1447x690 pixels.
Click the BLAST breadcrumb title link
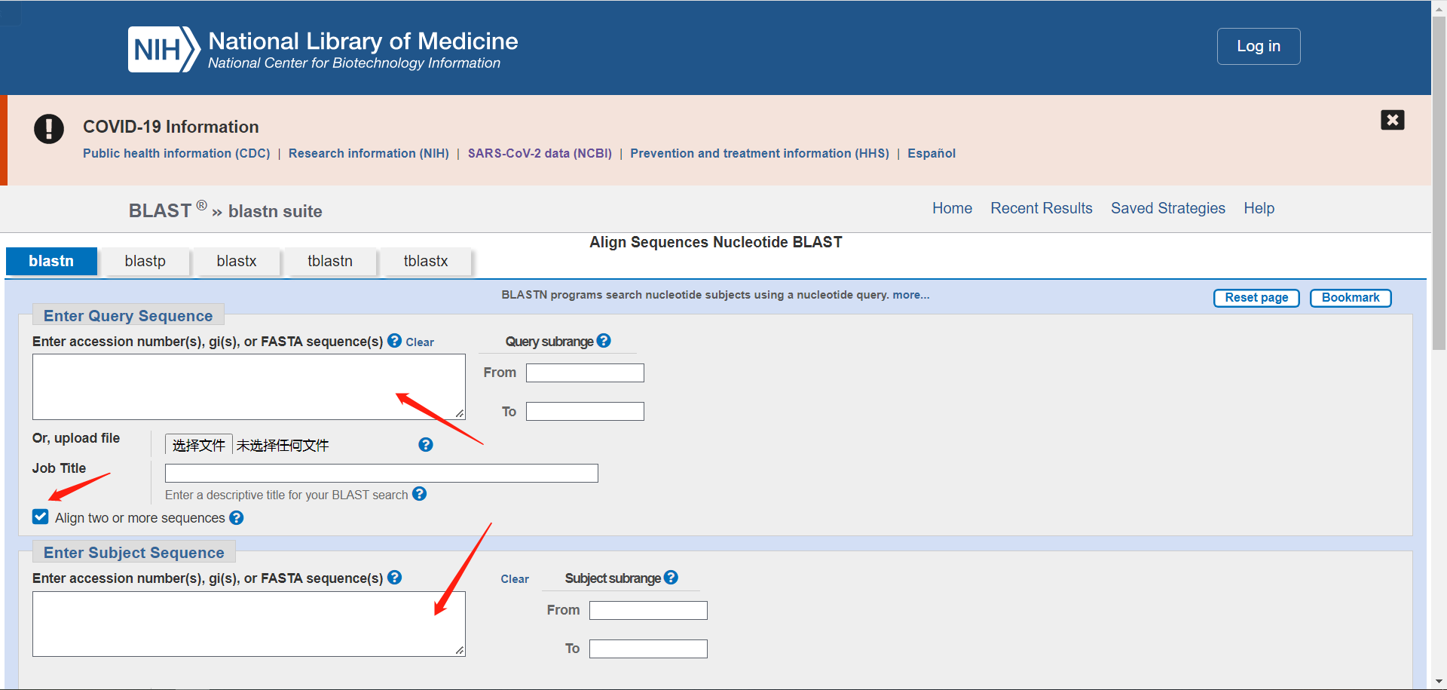click(160, 211)
